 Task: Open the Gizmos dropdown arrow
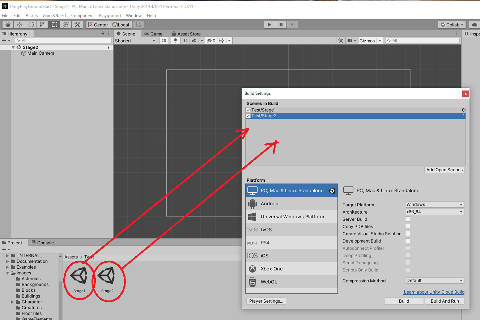[380, 41]
